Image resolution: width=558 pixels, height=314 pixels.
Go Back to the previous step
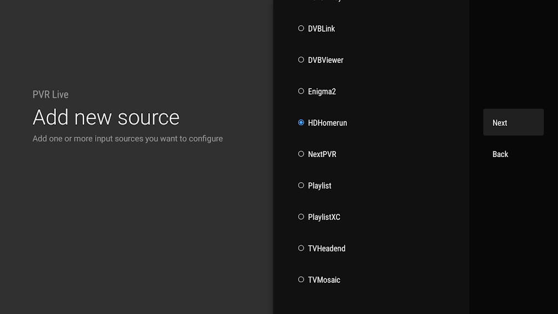coord(500,154)
